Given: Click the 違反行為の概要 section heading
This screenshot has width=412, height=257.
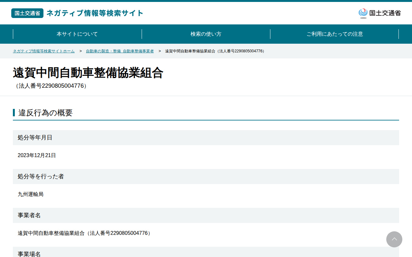Looking at the screenshot, I should click(45, 113).
